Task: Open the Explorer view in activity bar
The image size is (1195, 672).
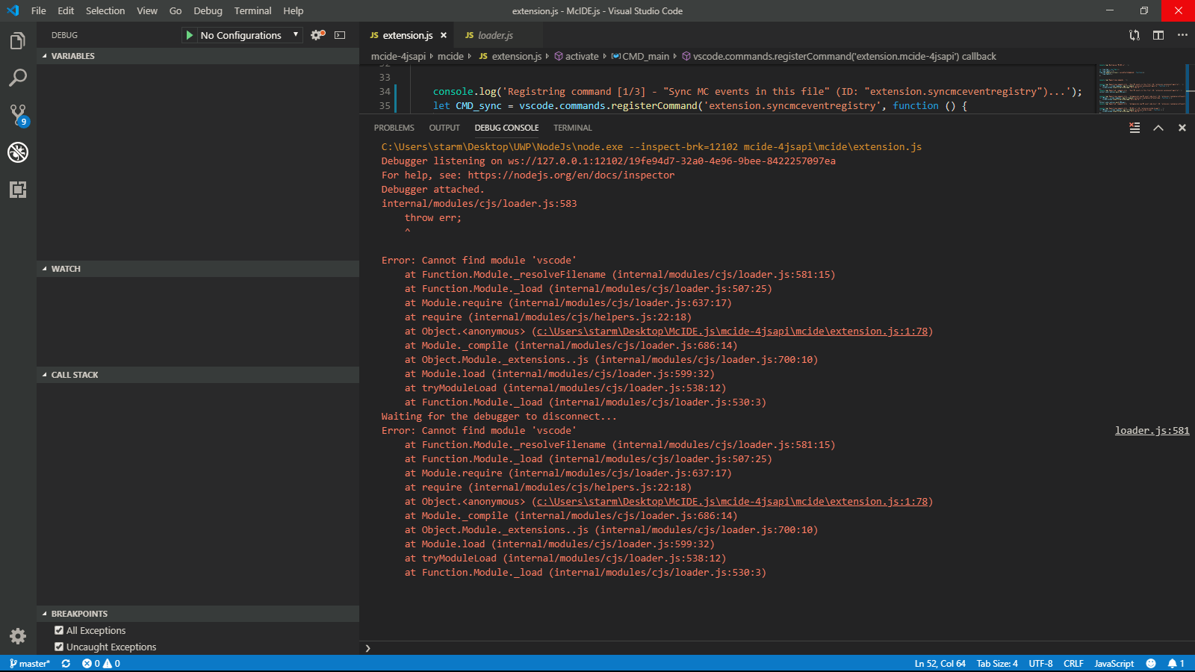Action: (18, 41)
